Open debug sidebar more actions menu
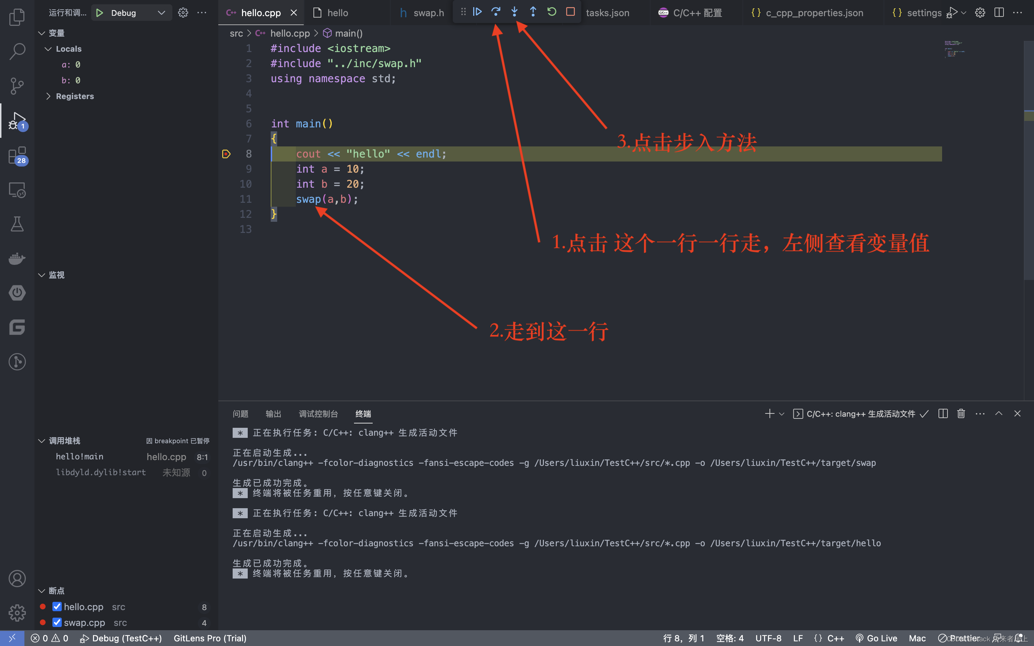 pyautogui.click(x=202, y=13)
